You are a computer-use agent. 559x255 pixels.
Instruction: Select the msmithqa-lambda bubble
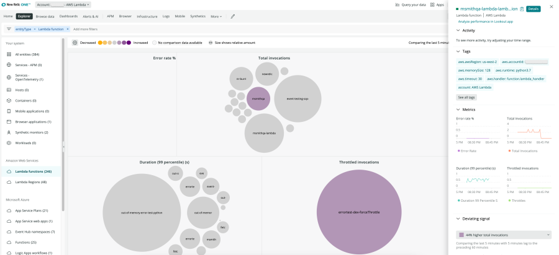point(264,133)
